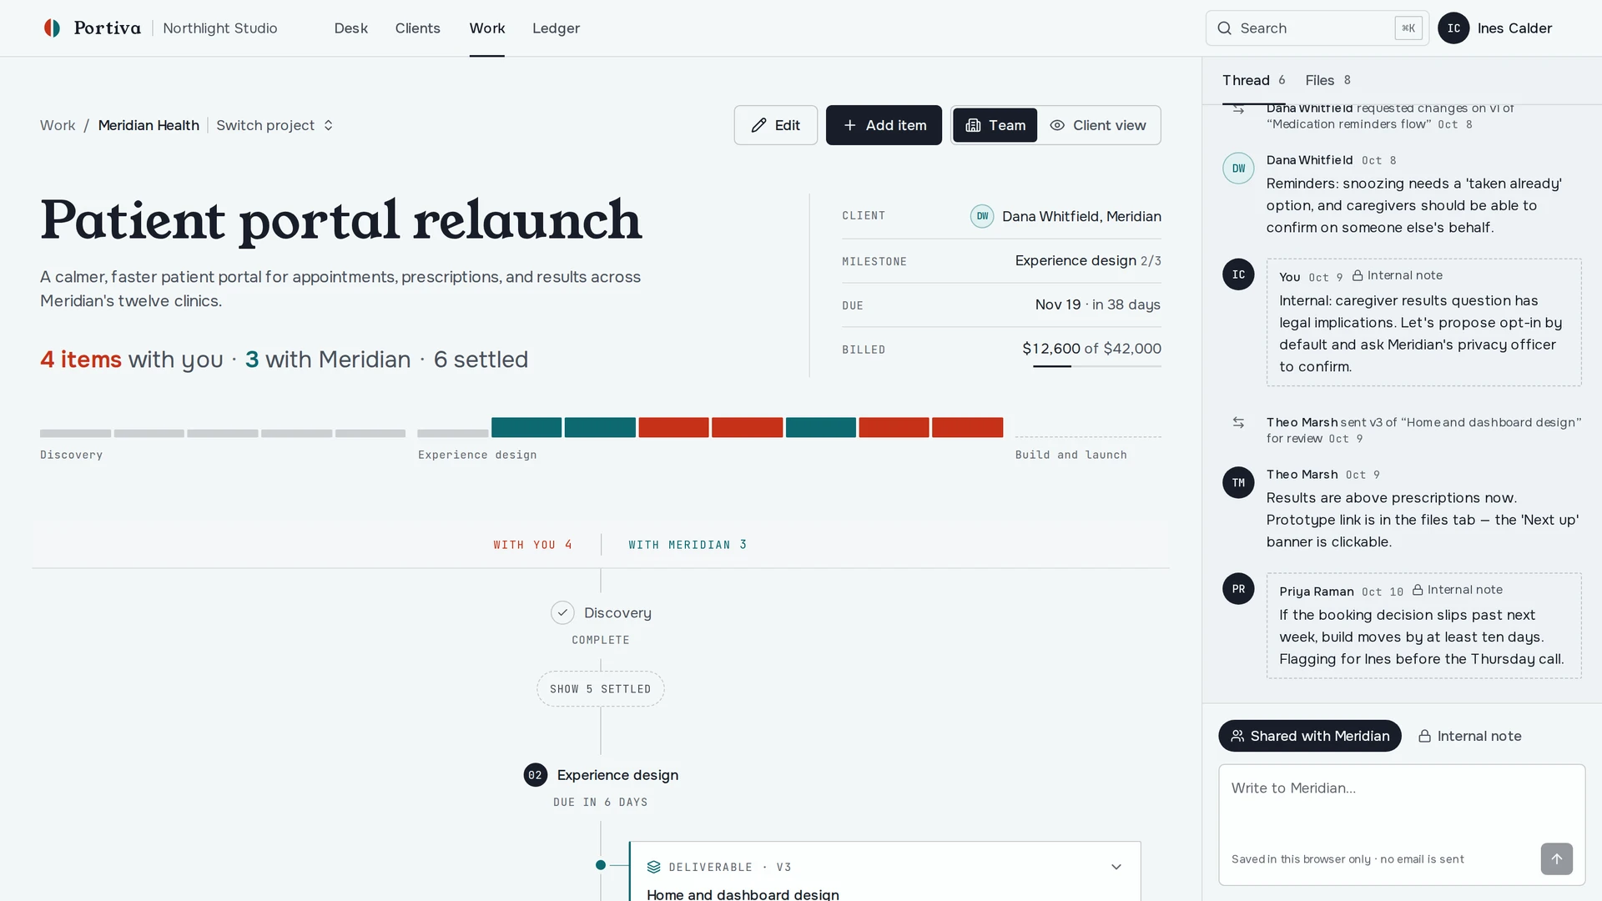Click the Portiva logo icon
The image size is (1602, 901).
tap(52, 28)
